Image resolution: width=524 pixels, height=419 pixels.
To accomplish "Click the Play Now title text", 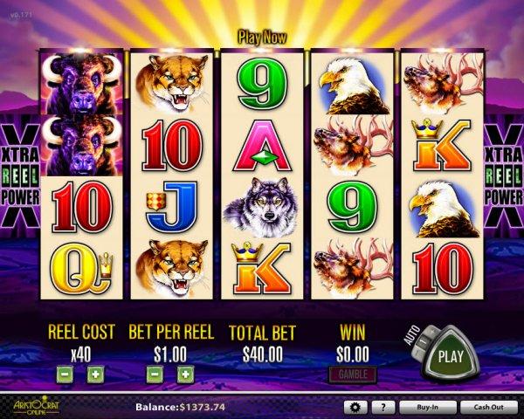I will click(262, 37).
